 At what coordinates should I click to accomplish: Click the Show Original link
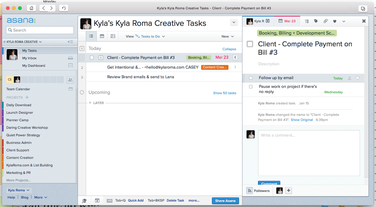click(x=302, y=120)
